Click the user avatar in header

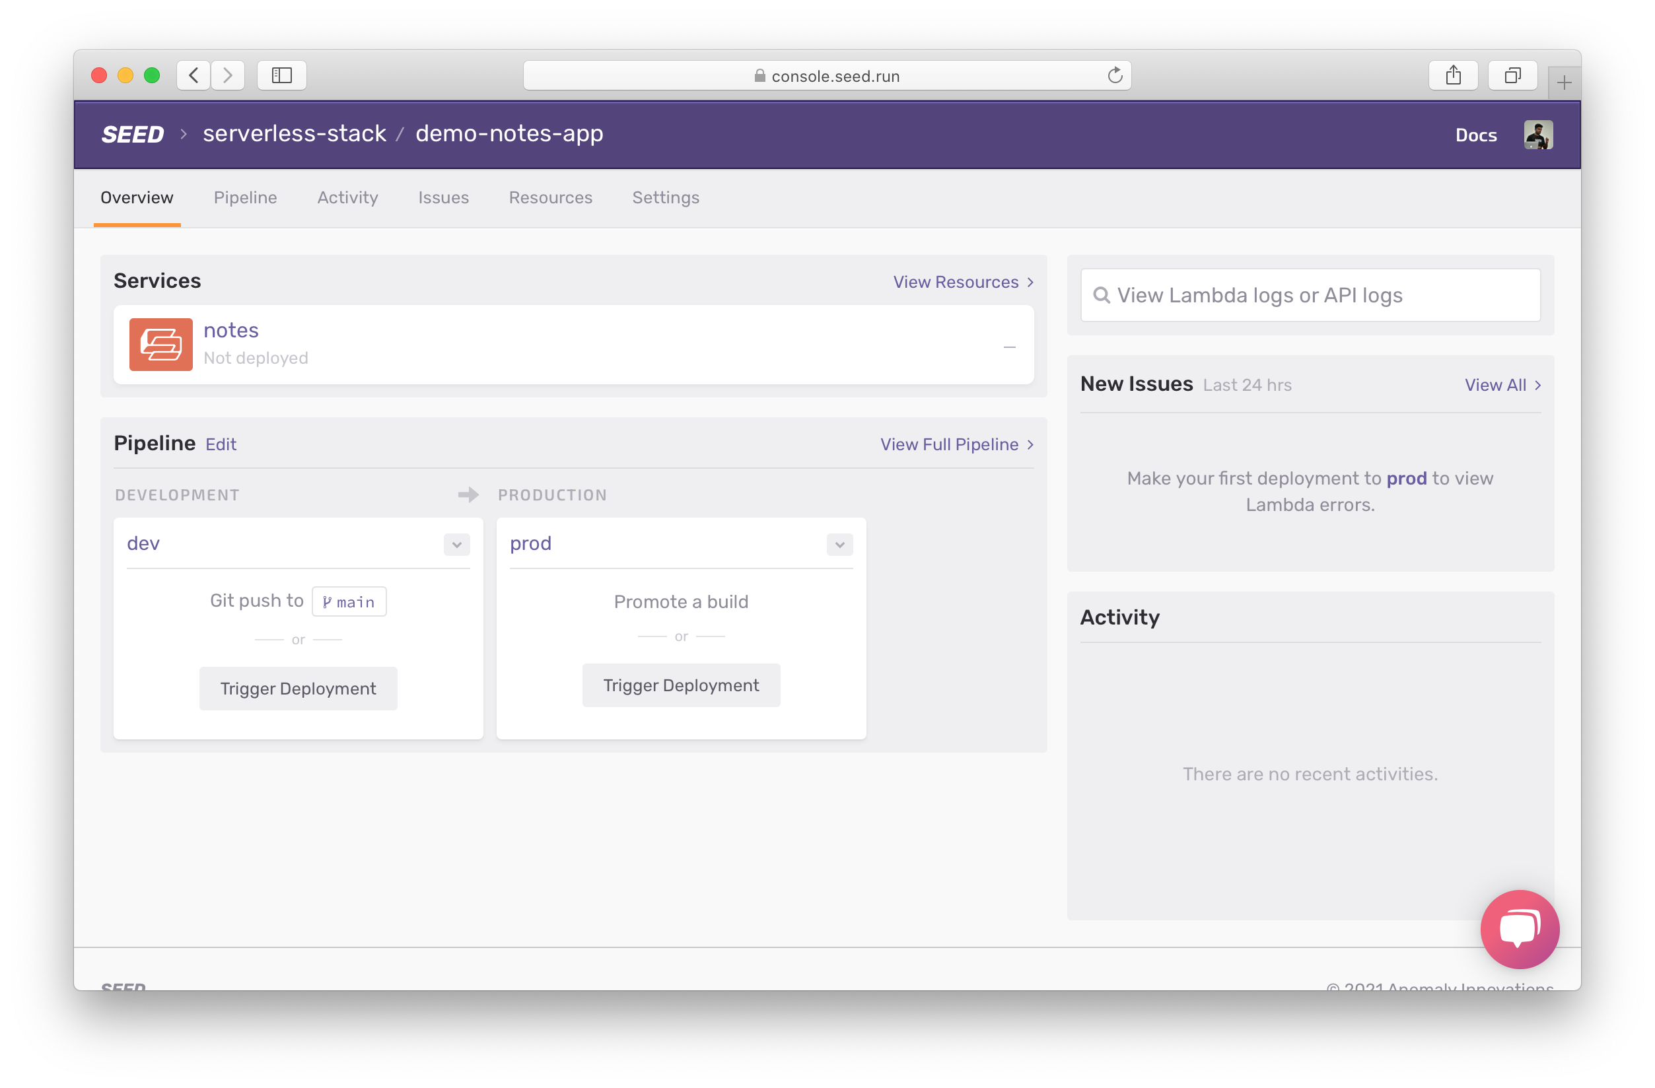click(x=1537, y=135)
